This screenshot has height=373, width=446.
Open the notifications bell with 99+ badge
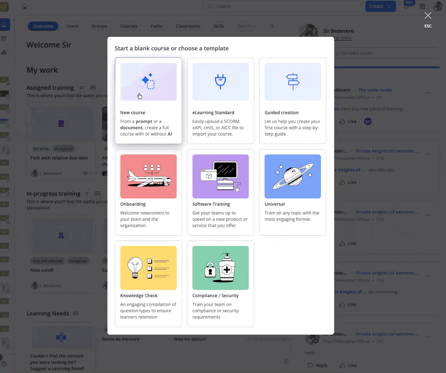[x=406, y=6]
